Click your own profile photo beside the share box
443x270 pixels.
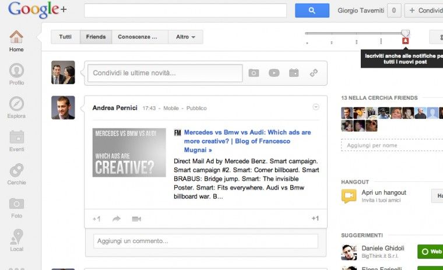[x=63, y=72]
